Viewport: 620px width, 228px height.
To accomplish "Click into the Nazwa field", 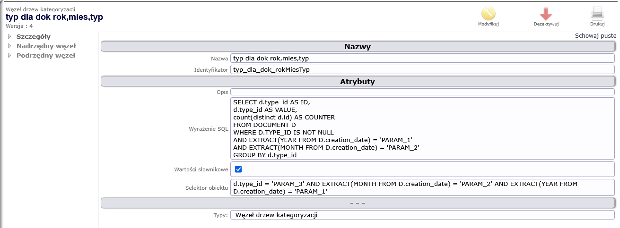I will tap(422, 59).
